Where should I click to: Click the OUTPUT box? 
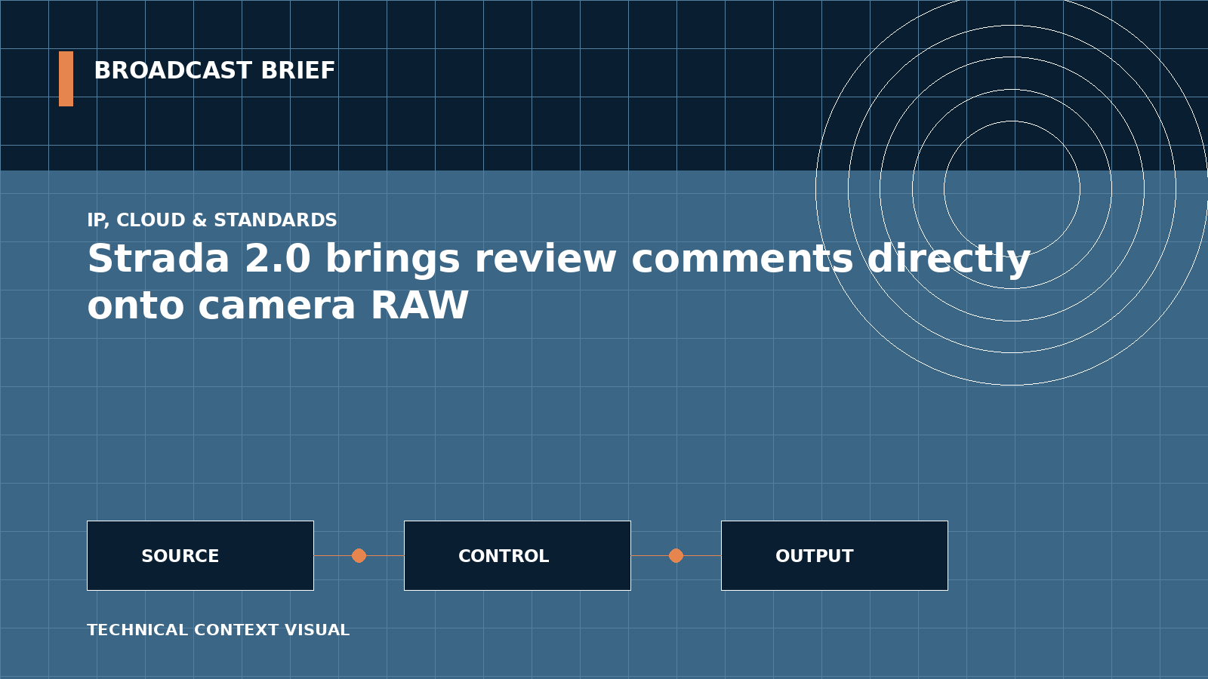[x=834, y=555]
